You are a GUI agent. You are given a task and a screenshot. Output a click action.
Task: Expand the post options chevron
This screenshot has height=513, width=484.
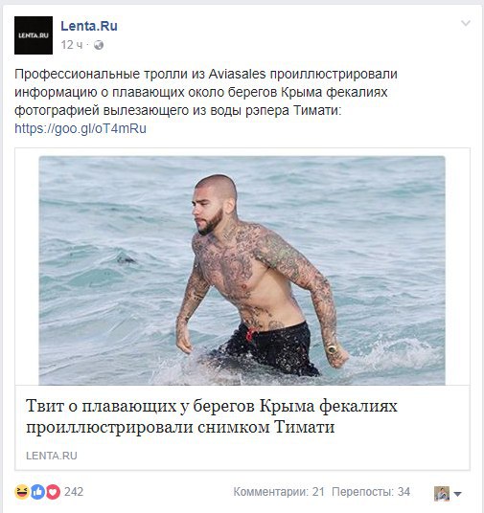466,23
